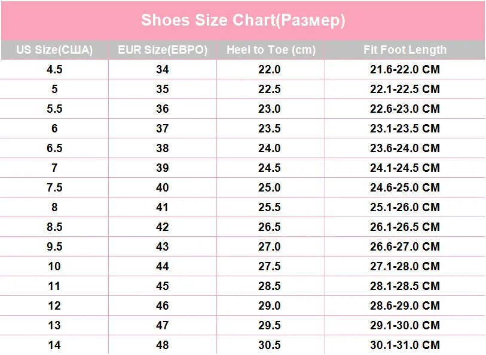Click the EUR size 39 cell
The height and width of the screenshot is (355, 486).
163,168
